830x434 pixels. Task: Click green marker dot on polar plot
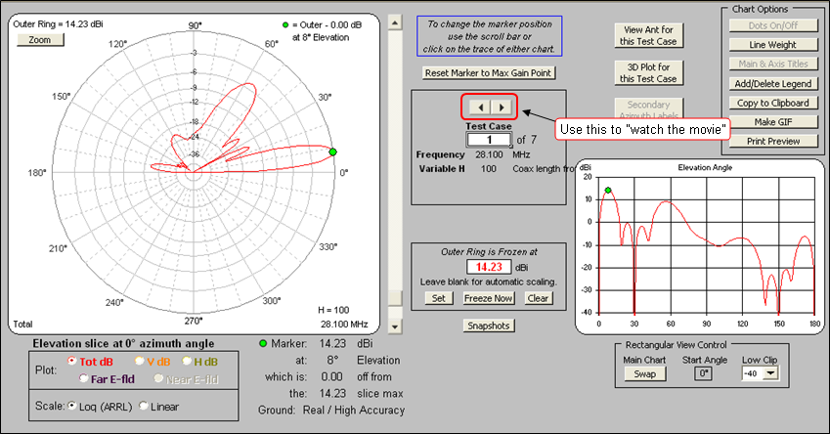332,152
